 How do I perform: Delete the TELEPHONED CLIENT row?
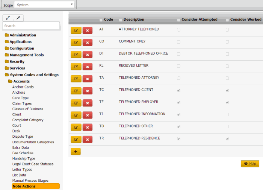pos(87,91)
